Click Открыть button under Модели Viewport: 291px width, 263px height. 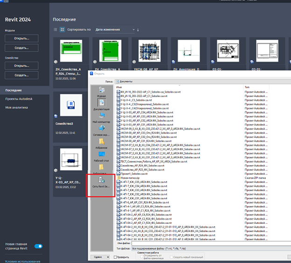[x=21, y=38]
